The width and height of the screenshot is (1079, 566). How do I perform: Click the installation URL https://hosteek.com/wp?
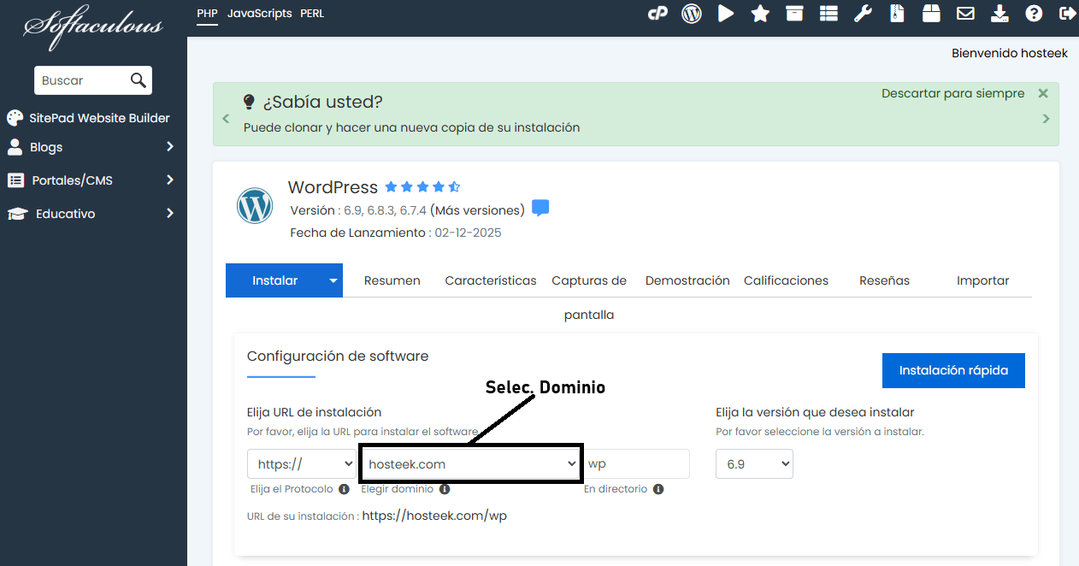point(434,516)
